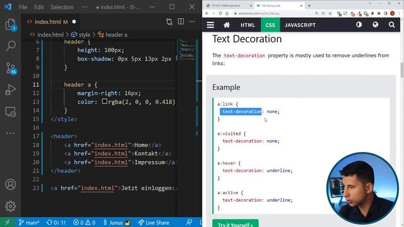Screen dimensions: 404x227
Task: Click the browser home button
Action: (227, 13)
